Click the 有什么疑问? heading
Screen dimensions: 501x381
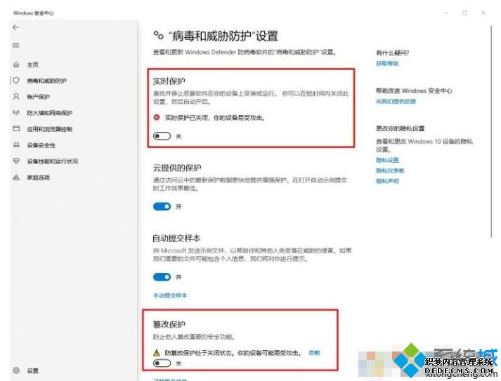click(392, 53)
